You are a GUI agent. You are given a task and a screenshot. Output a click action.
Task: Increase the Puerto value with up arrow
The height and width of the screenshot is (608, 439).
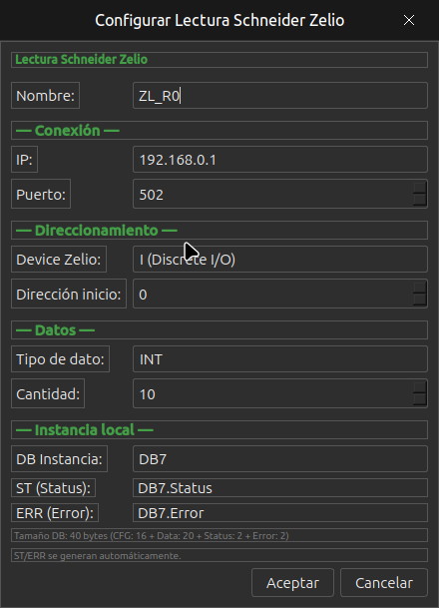point(420,188)
